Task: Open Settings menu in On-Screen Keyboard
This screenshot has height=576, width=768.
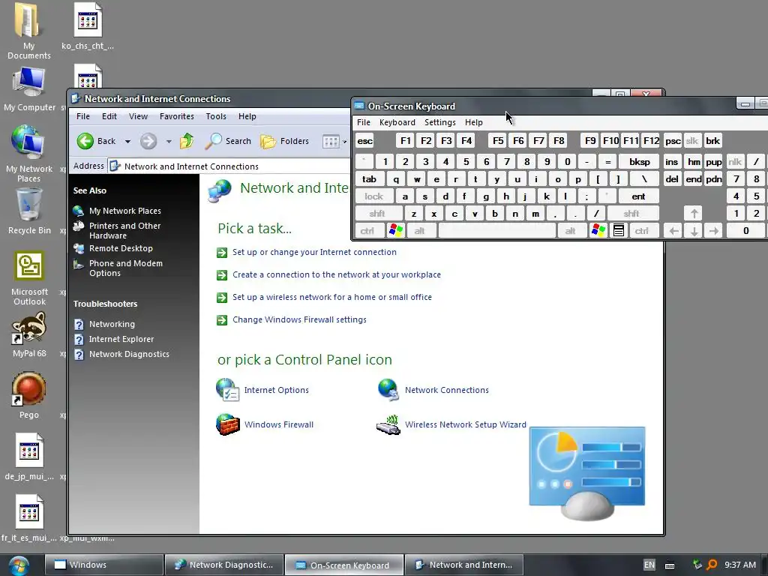Action: click(439, 122)
